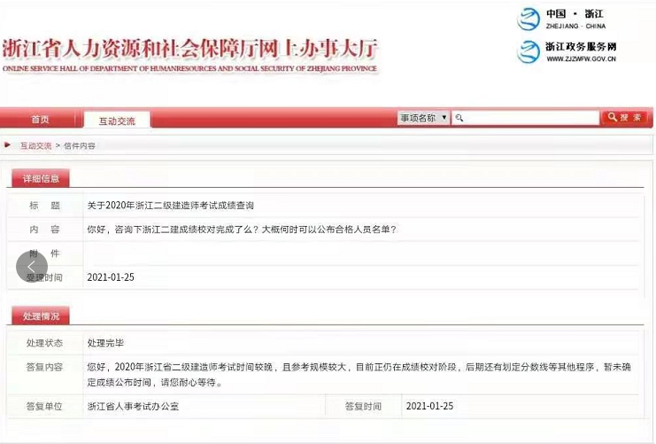Click the 浙江政务服务网 text label
The height and width of the screenshot is (444, 656).
point(581,46)
